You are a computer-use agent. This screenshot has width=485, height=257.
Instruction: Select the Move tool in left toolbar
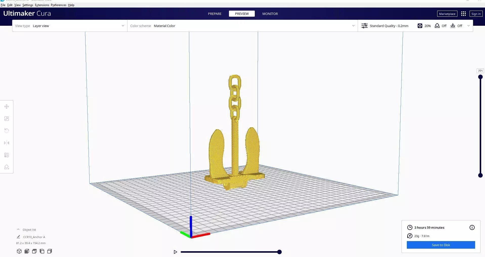(7, 107)
